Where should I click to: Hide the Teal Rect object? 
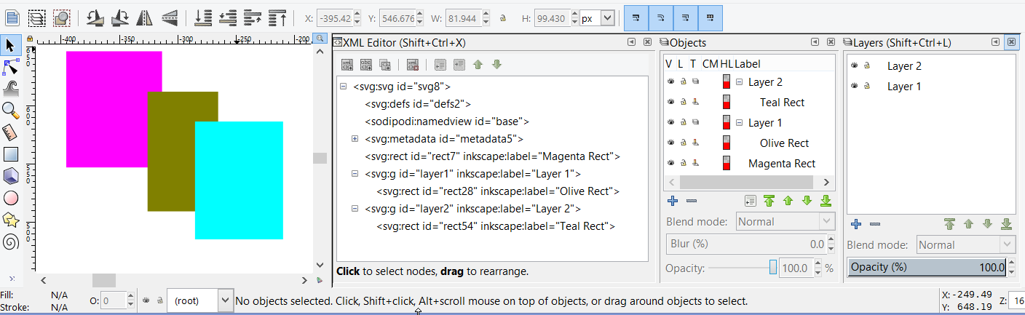click(x=670, y=103)
